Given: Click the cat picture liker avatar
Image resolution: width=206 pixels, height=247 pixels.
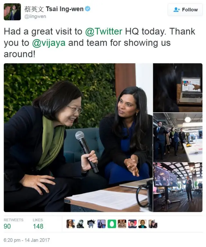Looking at the screenshot, I should pos(122,224).
